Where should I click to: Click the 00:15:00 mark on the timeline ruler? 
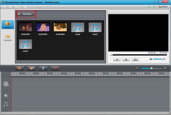point(99,73)
